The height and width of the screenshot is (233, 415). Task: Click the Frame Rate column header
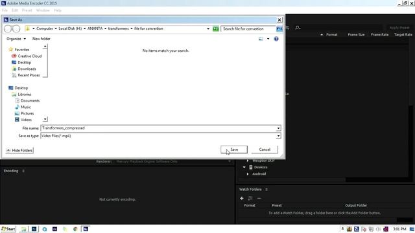pyautogui.click(x=379, y=34)
